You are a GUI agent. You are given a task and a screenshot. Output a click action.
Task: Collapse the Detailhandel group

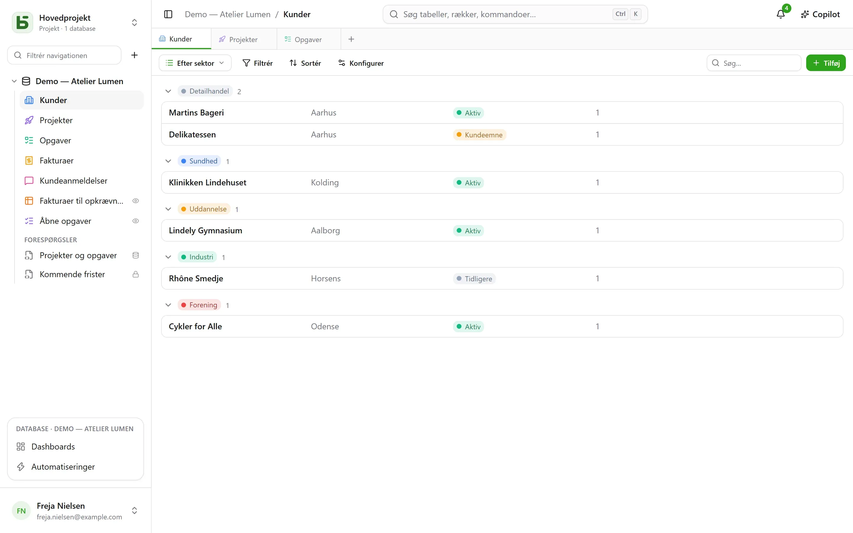click(168, 91)
